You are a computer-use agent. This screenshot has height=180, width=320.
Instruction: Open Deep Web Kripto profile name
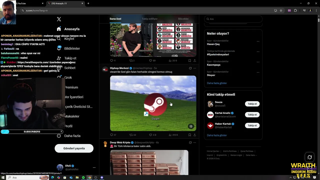click(120, 142)
